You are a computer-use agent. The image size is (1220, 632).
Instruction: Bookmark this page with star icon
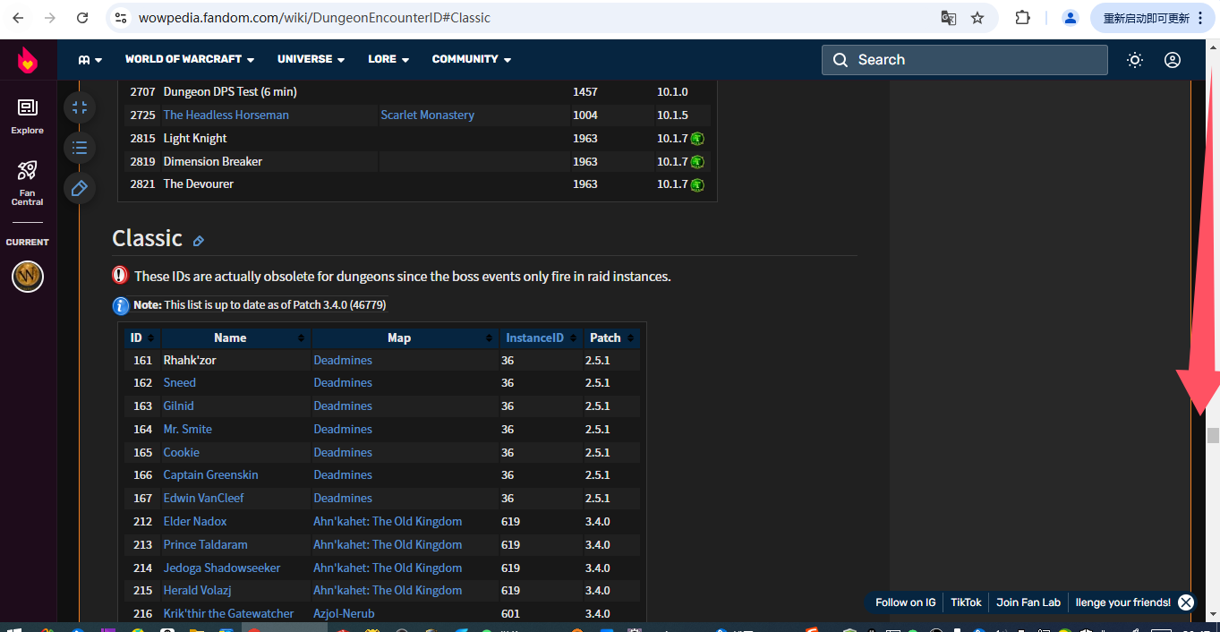click(x=977, y=18)
